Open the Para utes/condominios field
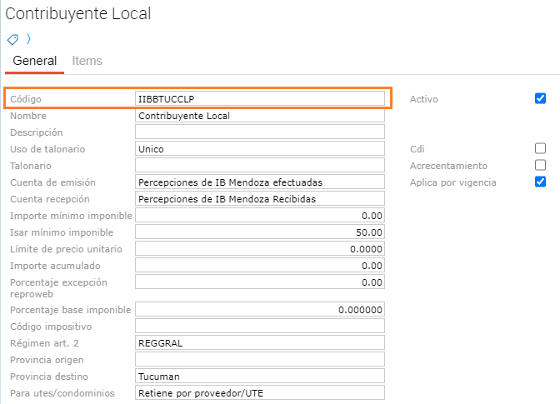 [x=260, y=392]
